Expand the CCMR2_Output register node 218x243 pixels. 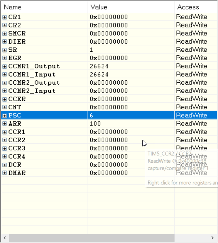5,83
